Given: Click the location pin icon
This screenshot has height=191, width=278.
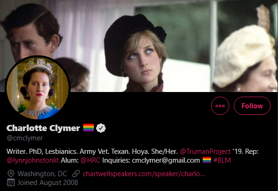Looking at the screenshot, I should pyautogui.click(x=11, y=174).
